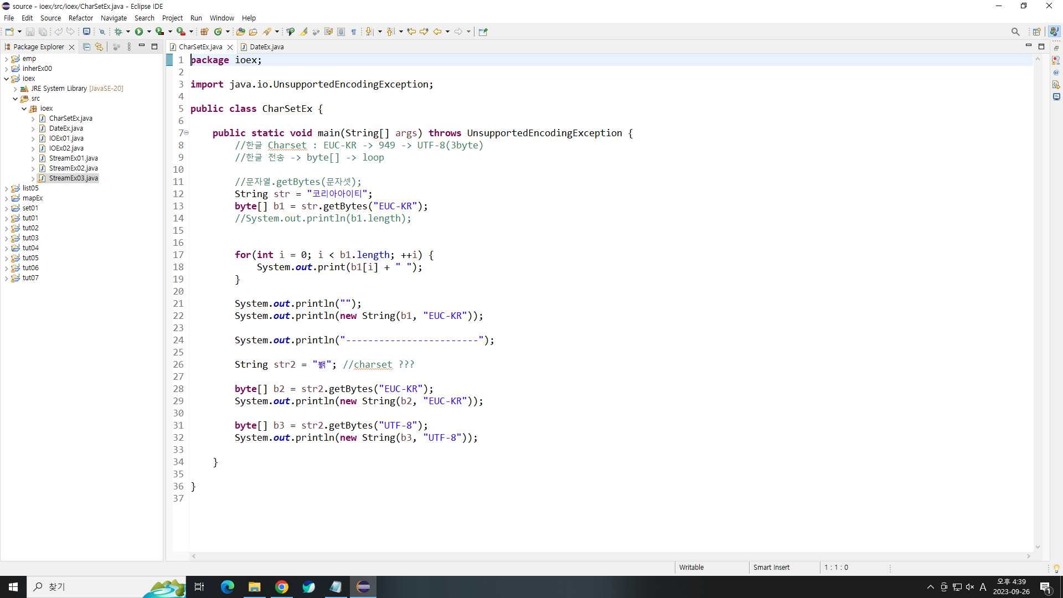Switch to the DateEx.java editor tab
1063x598 pixels.
pos(266,47)
